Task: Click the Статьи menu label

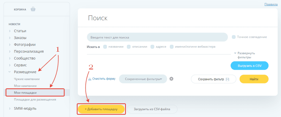Action: [x=20, y=31]
